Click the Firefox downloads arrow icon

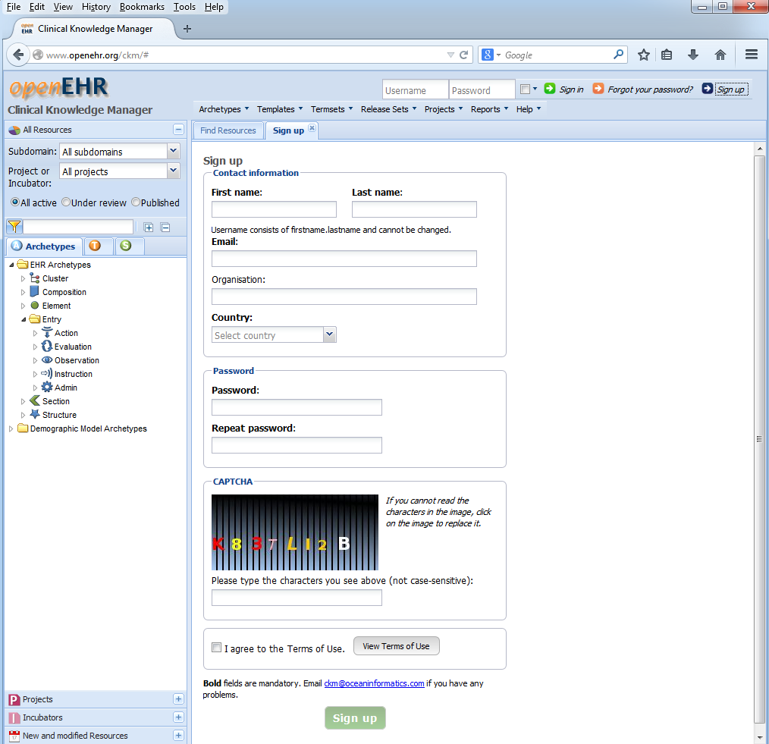(693, 55)
